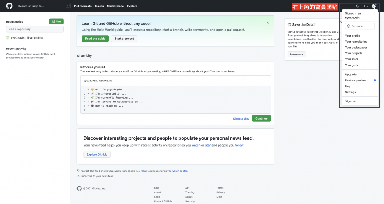Click Sign out in the menu
The height and width of the screenshot is (204, 384).
click(x=351, y=101)
